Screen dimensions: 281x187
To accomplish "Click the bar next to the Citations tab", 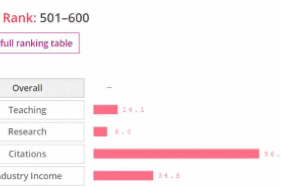I will point(176,153).
